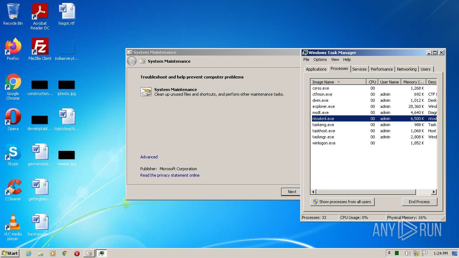Open Task Manager File menu
The image size is (459, 258).
[306, 59]
